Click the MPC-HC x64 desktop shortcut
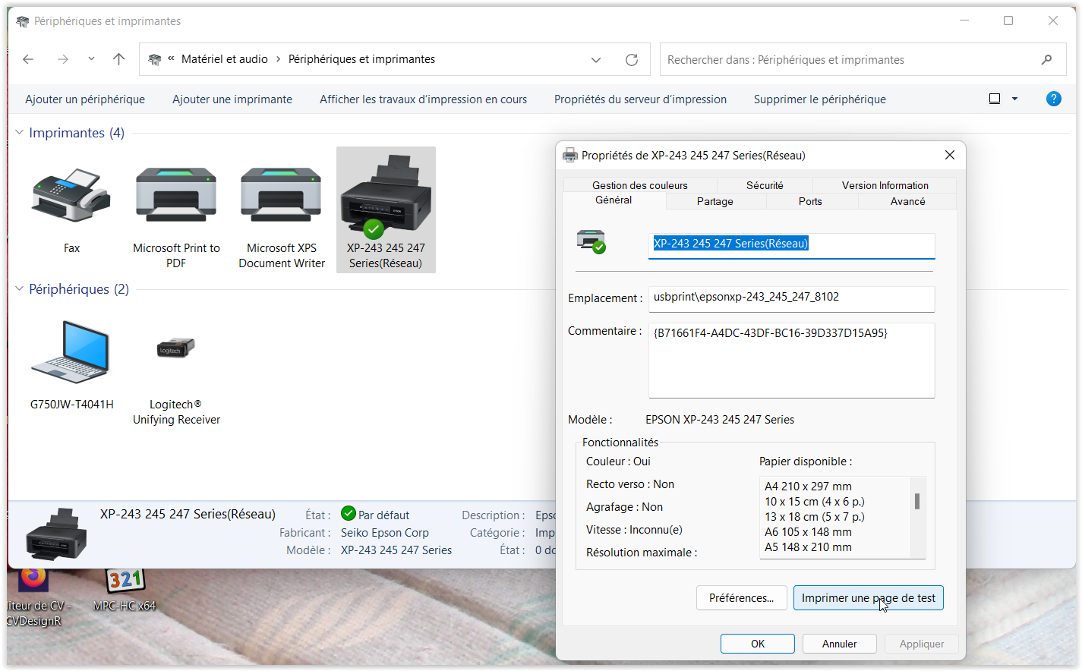Image resolution: width=1082 pixels, height=671 pixels. 125,588
